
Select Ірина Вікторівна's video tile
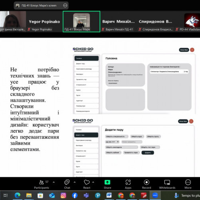(x=13, y=22)
